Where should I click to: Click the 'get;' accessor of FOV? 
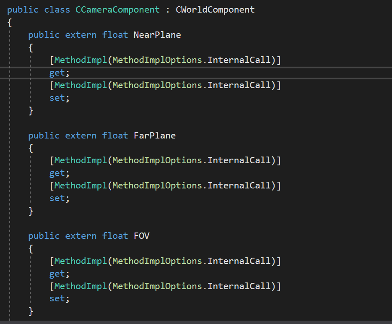pyautogui.click(x=59, y=274)
